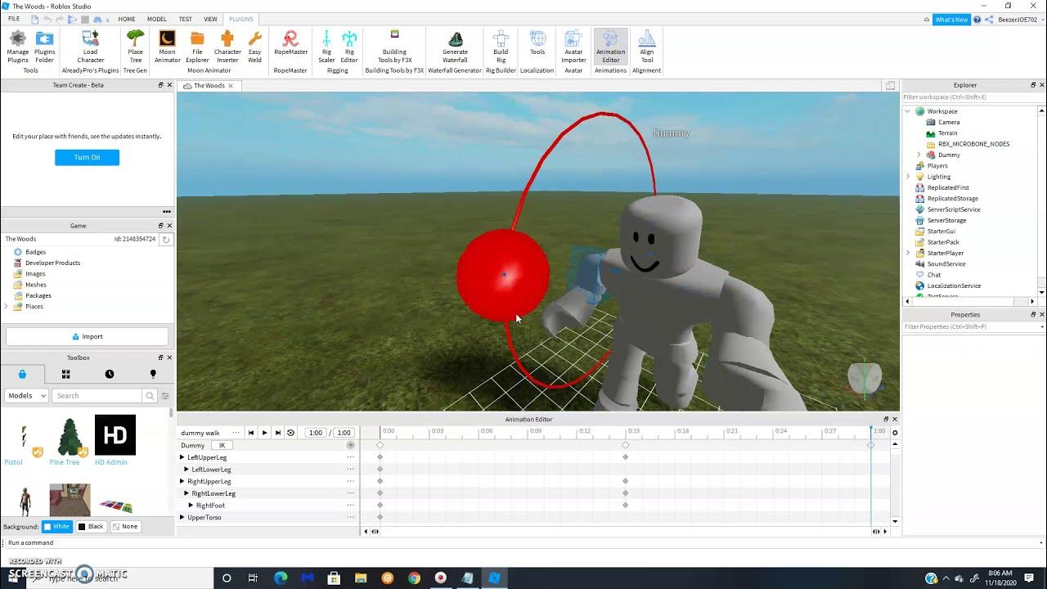Open the Character Inserter plugin
This screenshot has width=1047, height=589.
pos(227,47)
